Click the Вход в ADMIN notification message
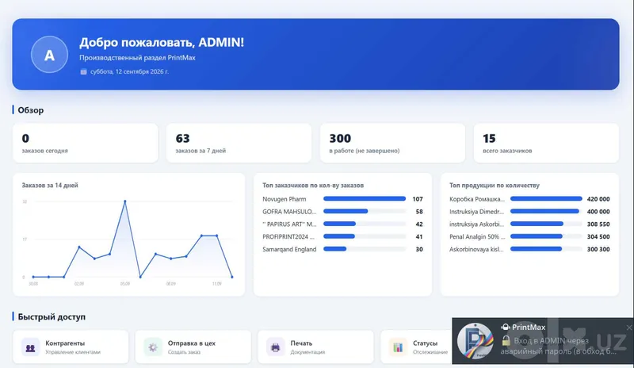This screenshot has width=634, height=368. [559, 346]
